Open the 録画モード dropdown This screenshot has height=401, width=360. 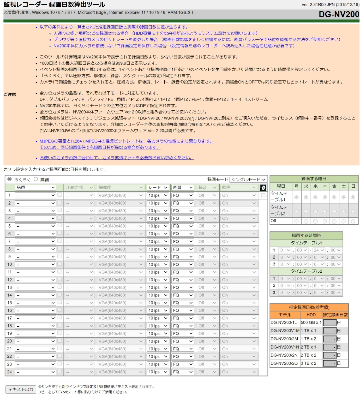tap(248, 179)
